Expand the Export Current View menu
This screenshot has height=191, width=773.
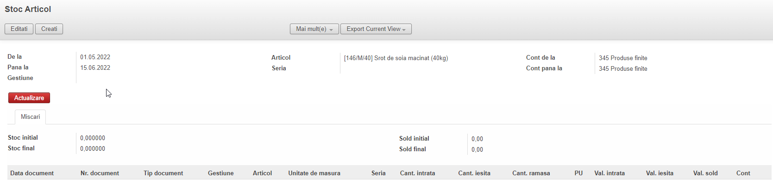pos(376,29)
